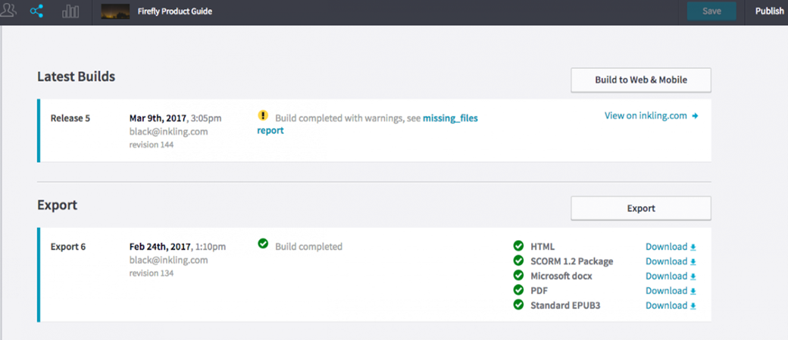The image size is (788, 340).
Task: Open the users icon in top bar
Action: coord(9,11)
